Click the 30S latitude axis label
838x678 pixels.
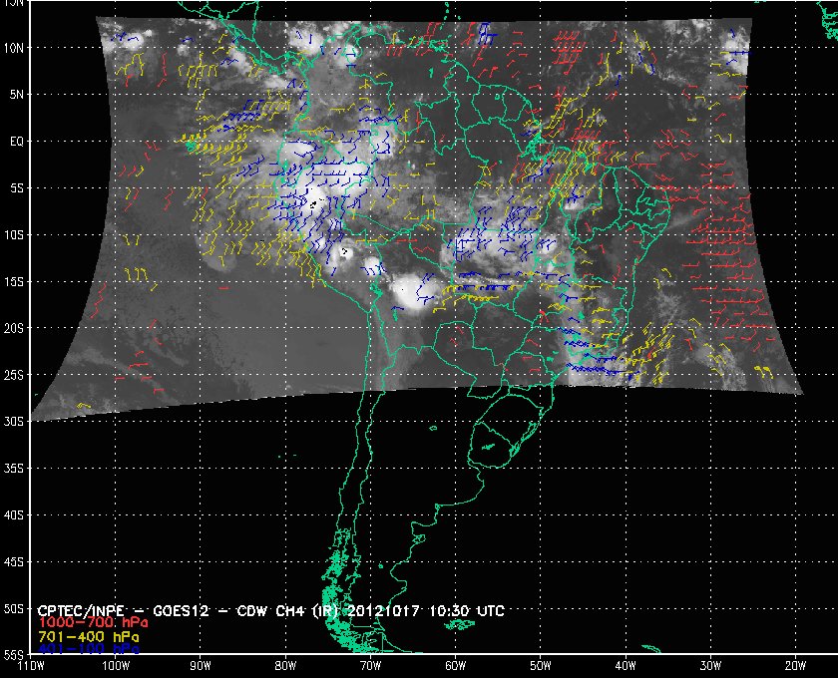(x=17, y=422)
